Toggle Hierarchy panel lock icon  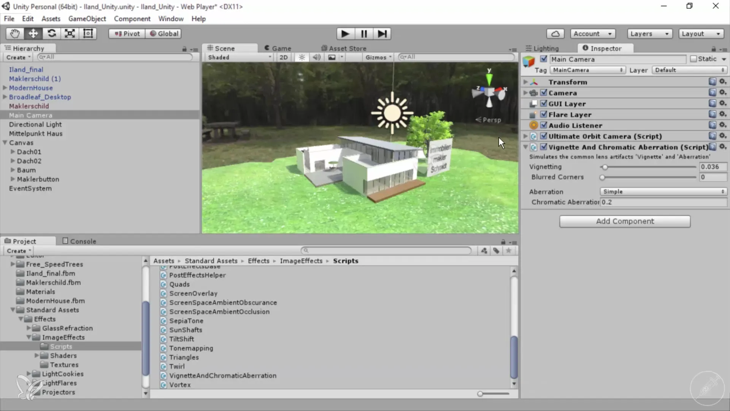[184, 49]
